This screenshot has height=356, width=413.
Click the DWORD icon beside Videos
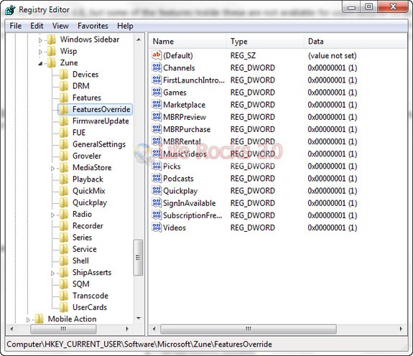pyautogui.click(x=157, y=228)
